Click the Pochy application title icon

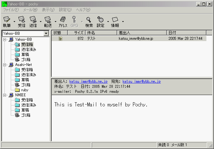tap(4, 4)
